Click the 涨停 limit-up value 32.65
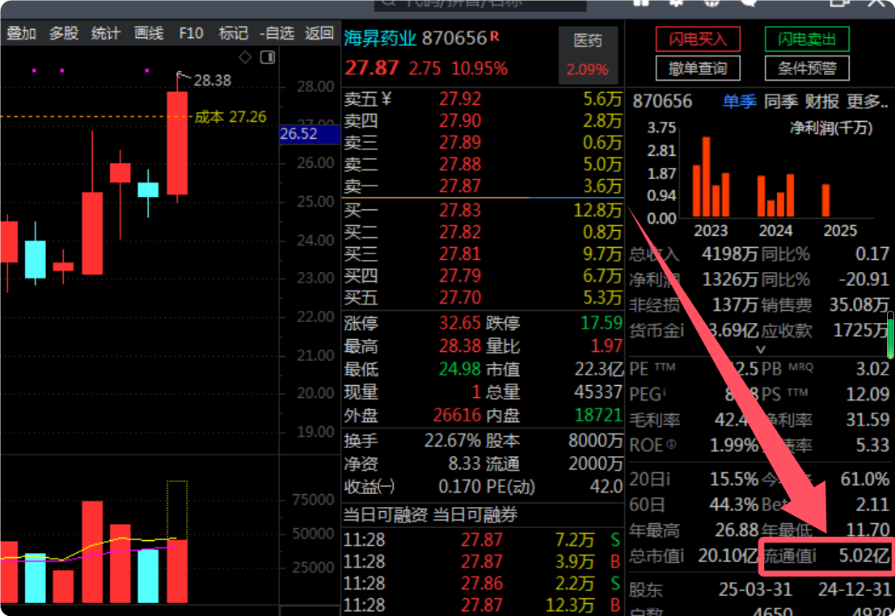 (460, 323)
